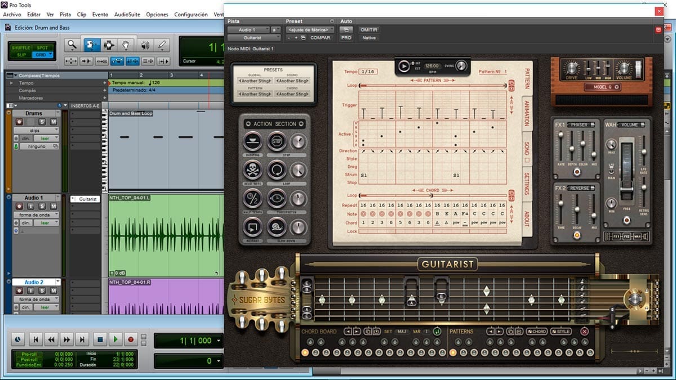The image size is (676, 380).
Task: Click the Fast Forward transport button
Action: [x=67, y=339]
